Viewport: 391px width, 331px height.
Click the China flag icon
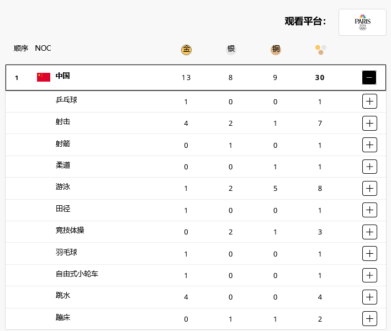[x=44, y=77]
